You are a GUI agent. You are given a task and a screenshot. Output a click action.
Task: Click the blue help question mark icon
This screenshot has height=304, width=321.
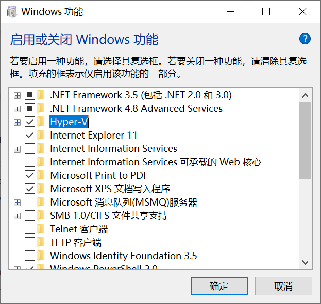click(305, 39)
